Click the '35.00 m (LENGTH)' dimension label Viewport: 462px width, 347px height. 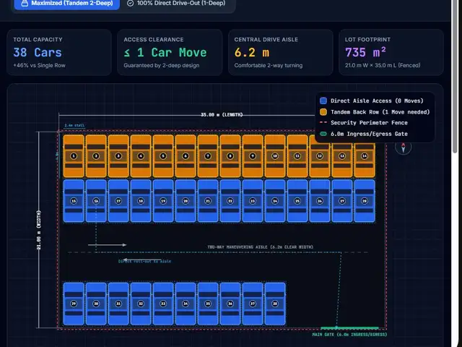[x=222, y=115]
